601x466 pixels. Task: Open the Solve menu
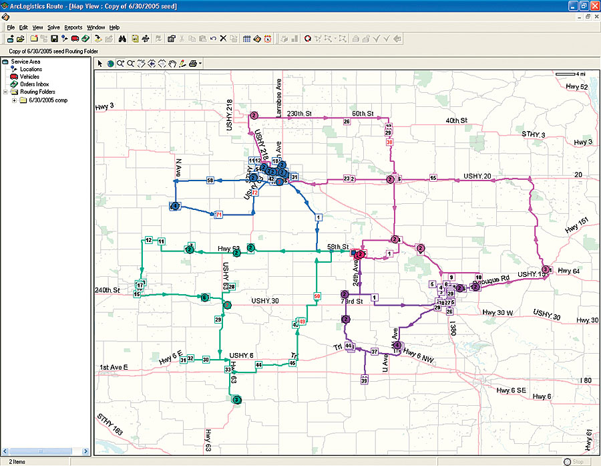[x=53, y=27]
